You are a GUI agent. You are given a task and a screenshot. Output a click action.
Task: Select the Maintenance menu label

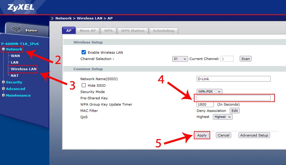click(x=18, y=95)
